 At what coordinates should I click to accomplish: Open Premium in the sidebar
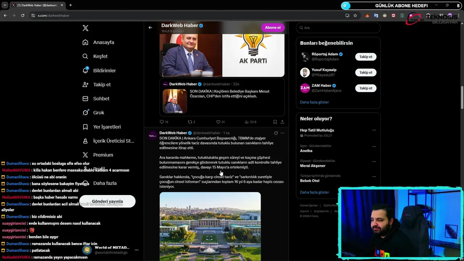point(98,155)
